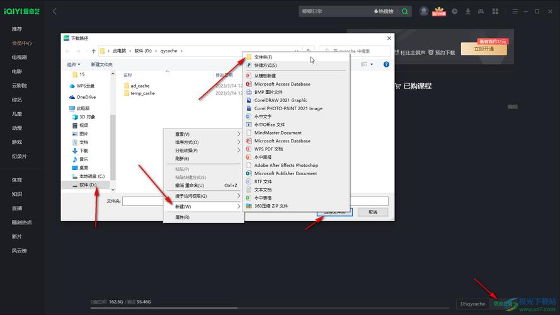Choose BMP 图片文件 entry

tap(296, 92)
